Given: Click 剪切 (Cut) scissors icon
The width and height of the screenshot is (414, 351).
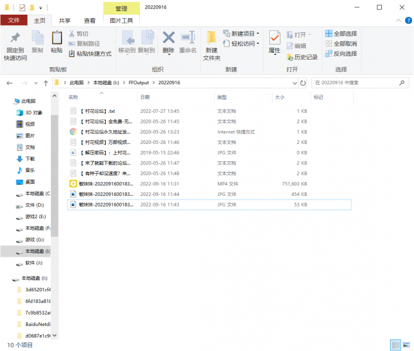Looking at the screenshot, I should (72, 34).
